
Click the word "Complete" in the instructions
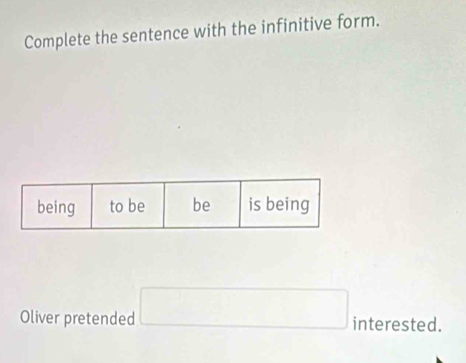pyautogui.click(x=57, y=41)
